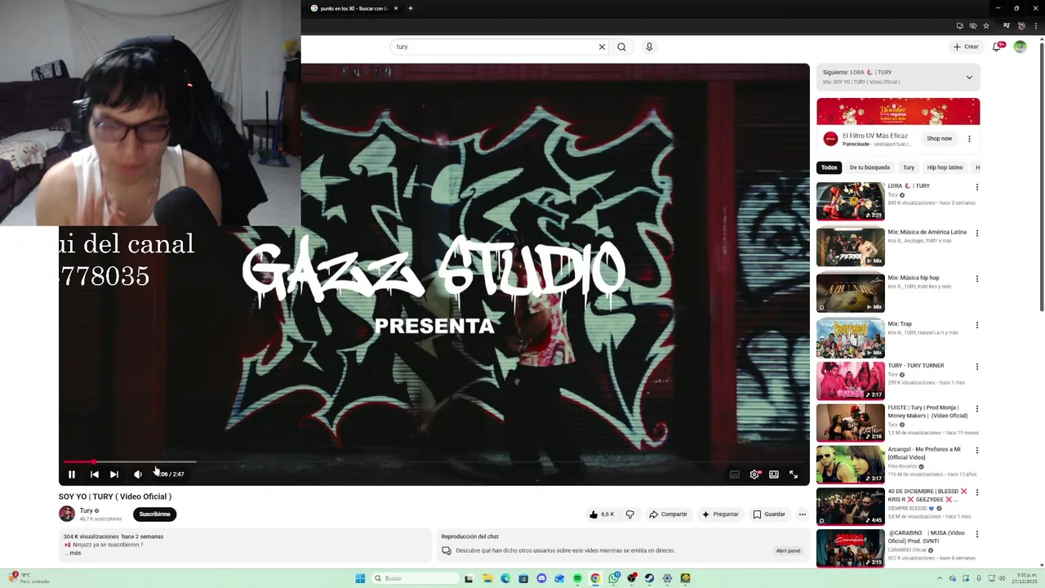Screen dimensions: 1045x588
Task: Open more actions menu beside Guardar
Action: [803, 514]
